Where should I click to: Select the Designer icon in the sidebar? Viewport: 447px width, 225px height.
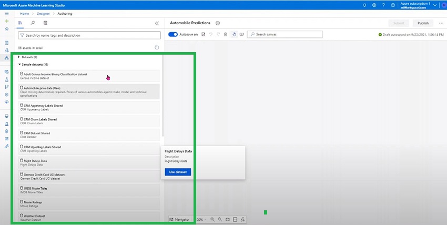click(x=6, y=58)
